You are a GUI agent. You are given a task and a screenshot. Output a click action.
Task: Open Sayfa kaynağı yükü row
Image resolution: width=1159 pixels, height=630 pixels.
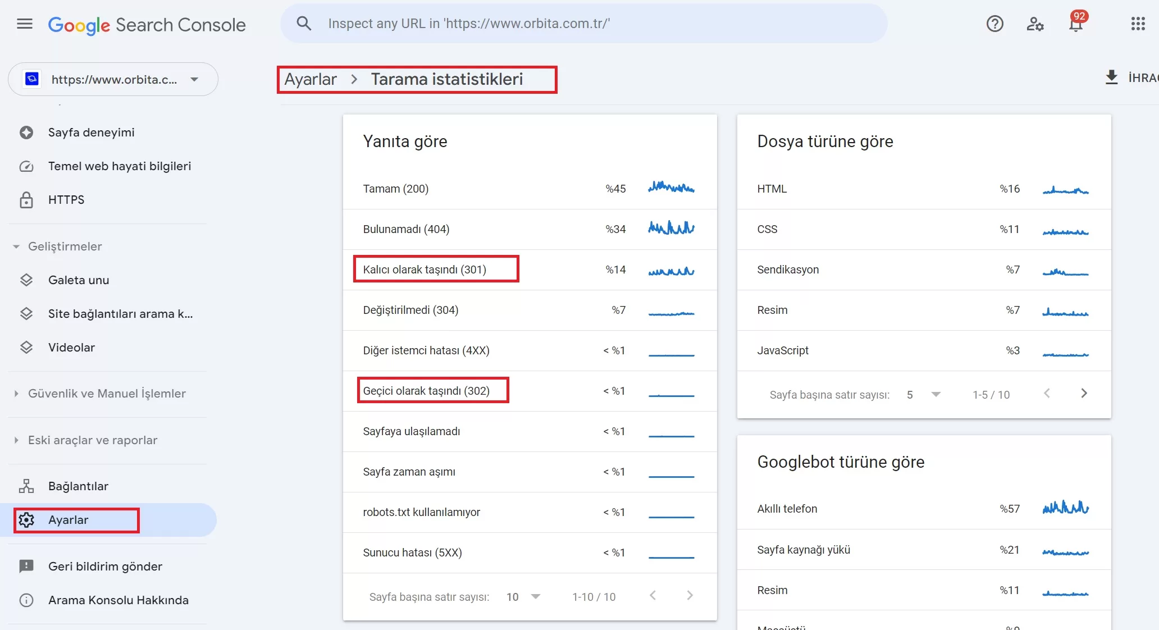click(x=924, y=550)
